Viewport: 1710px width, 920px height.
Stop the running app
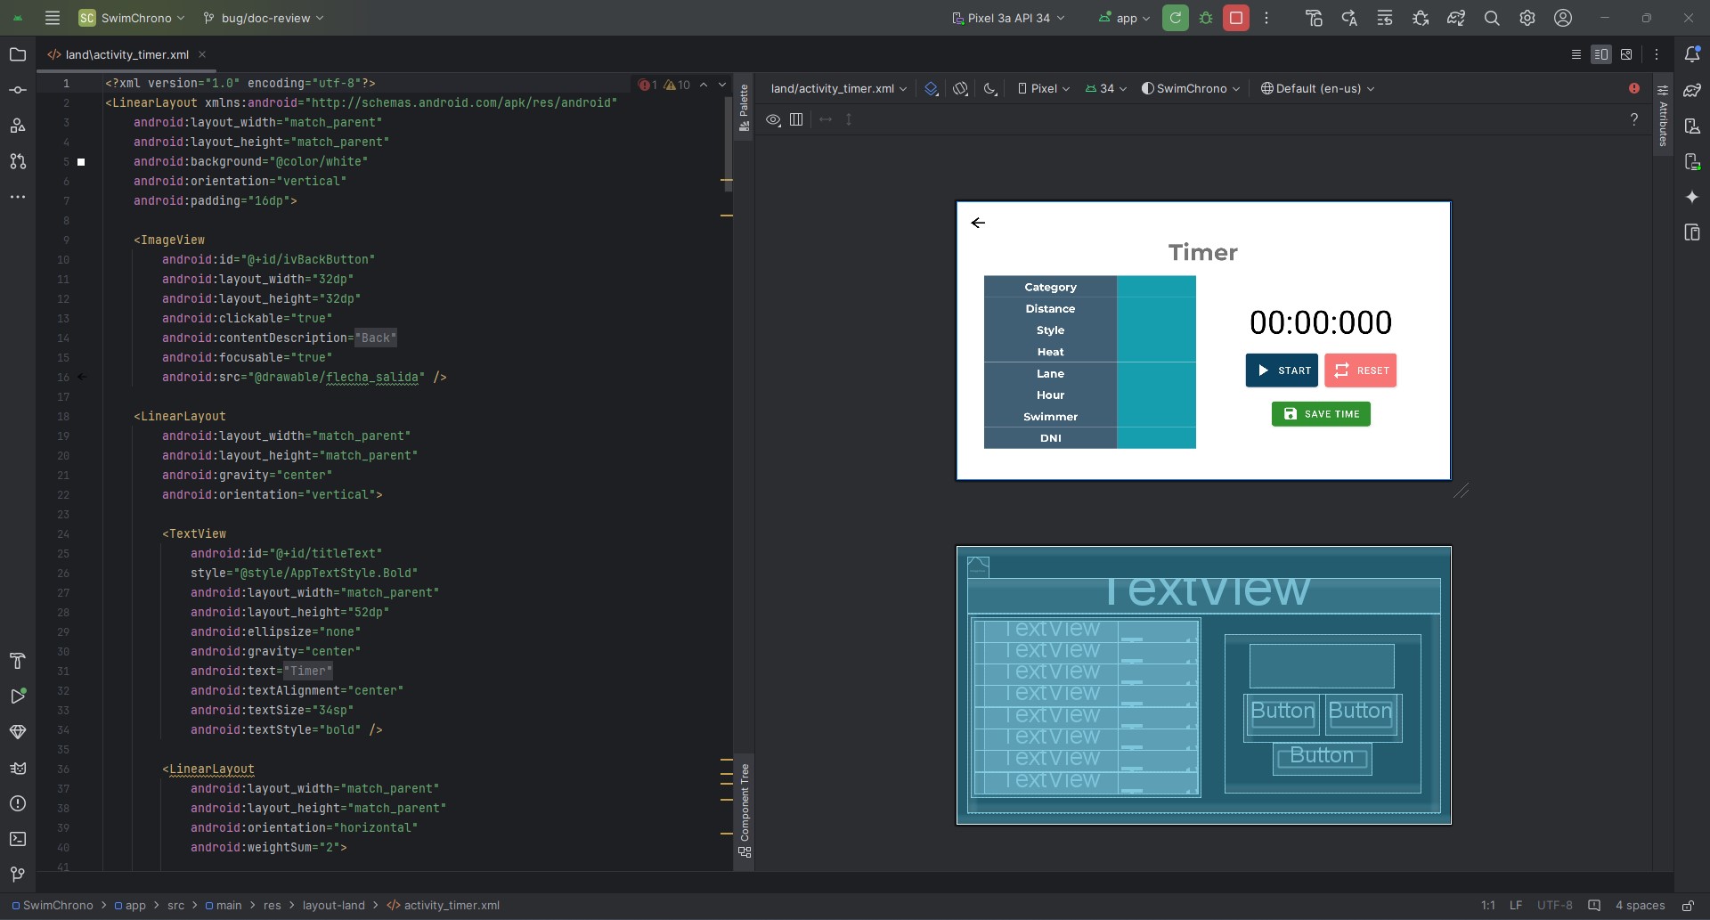pos(1236,18)
